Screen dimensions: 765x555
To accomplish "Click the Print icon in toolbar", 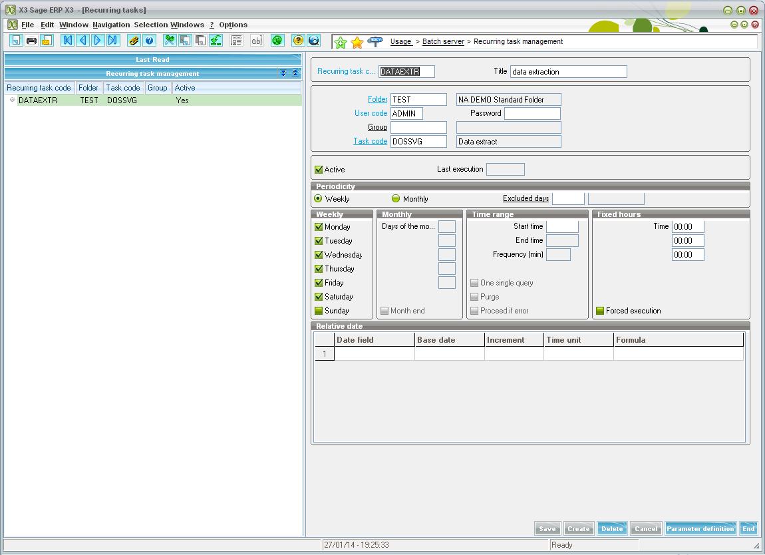I will pyautogui.click(x=32, y=41).
